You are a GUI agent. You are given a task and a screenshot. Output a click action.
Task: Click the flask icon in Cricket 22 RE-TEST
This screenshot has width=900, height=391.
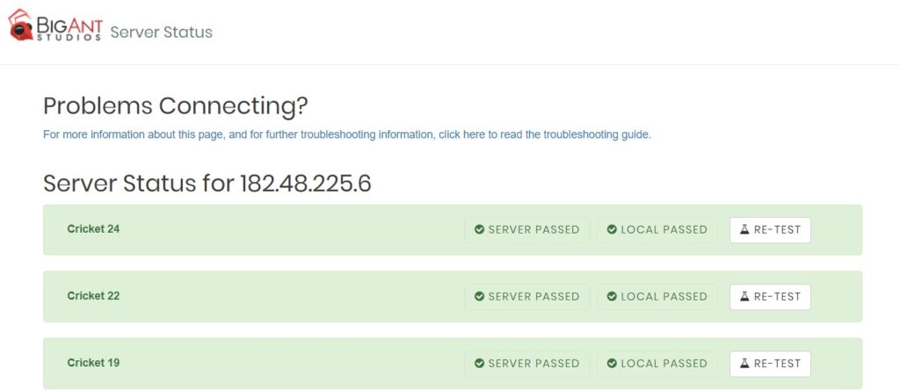(744, 297)
